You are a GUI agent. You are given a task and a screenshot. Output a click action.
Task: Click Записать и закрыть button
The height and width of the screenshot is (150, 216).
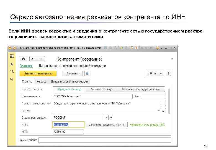coord(38,74)
